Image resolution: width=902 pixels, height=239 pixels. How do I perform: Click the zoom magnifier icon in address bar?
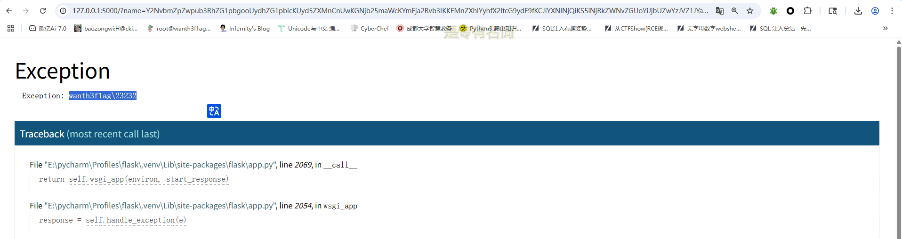734,11
